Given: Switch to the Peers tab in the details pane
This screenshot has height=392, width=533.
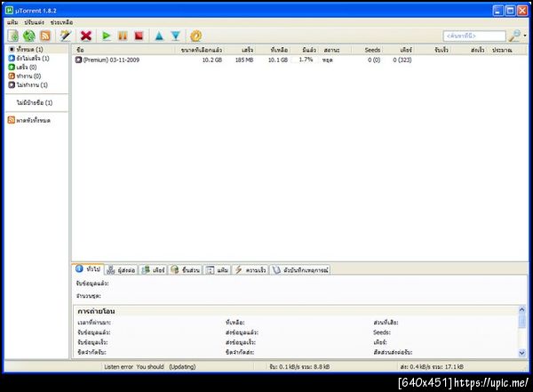Looking at the screenshot, I should 153,270.
